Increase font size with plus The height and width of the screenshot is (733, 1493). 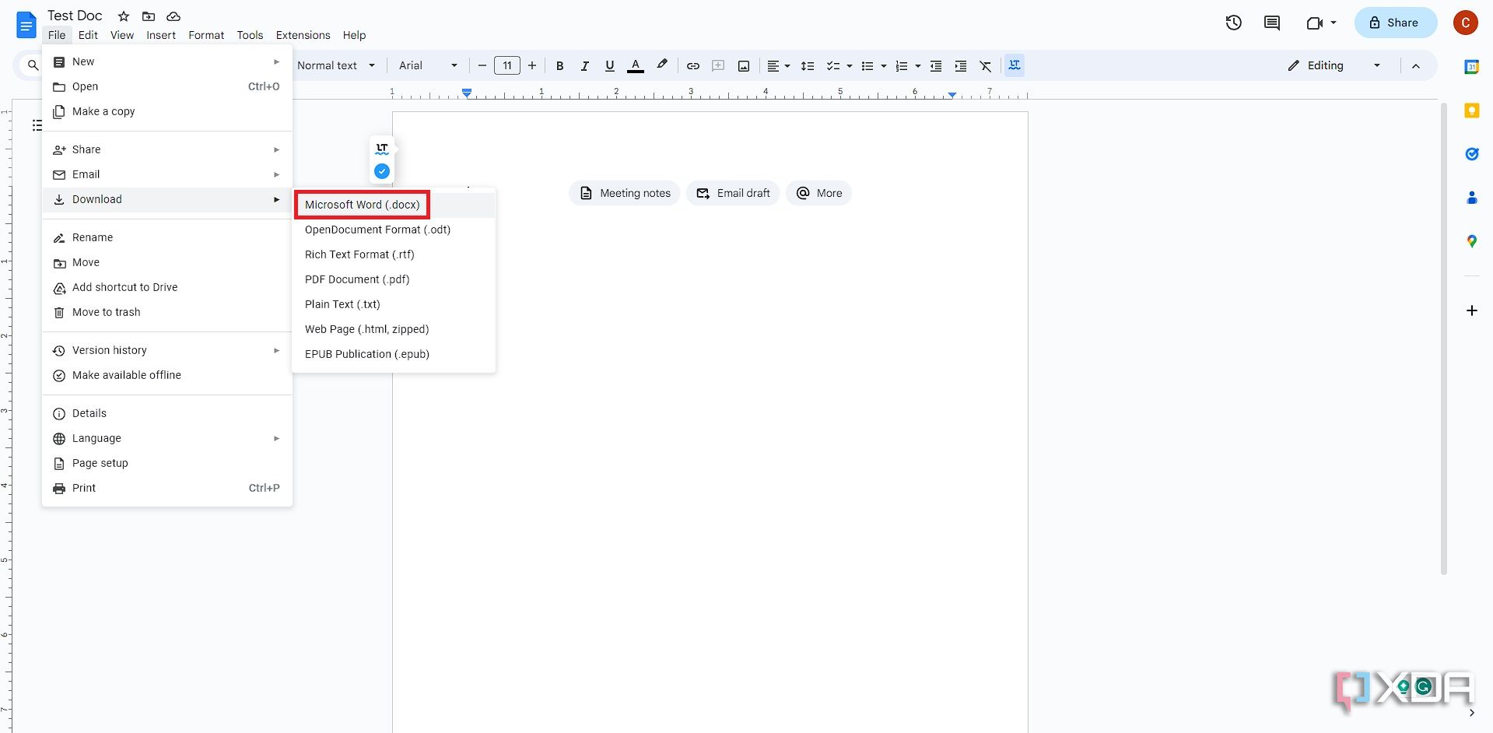532,65
